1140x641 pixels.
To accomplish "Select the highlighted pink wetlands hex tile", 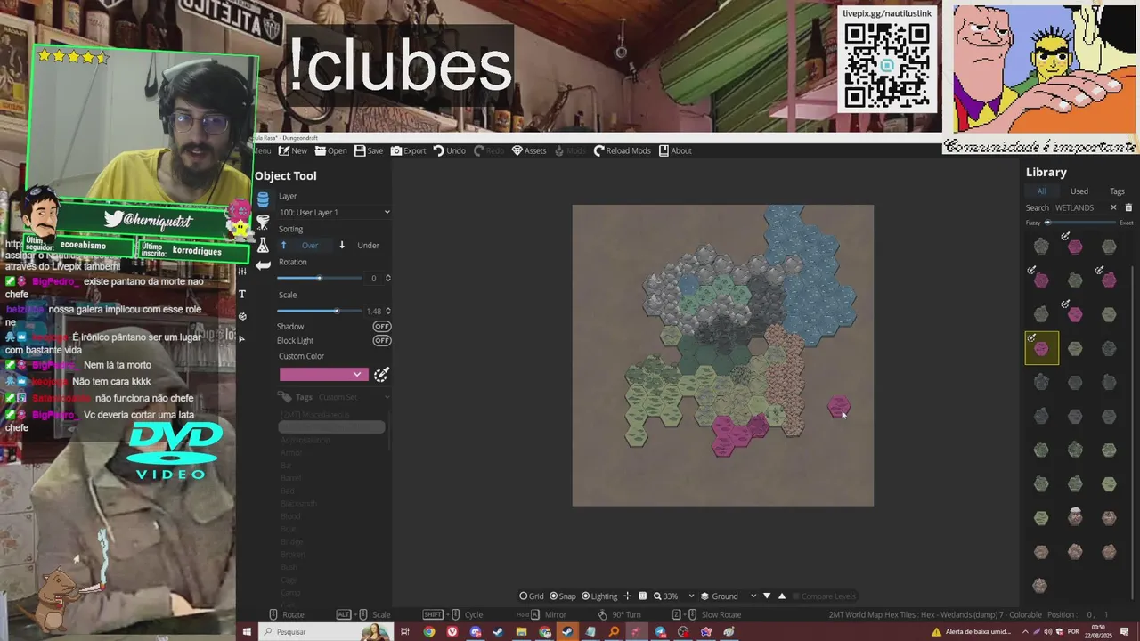I will point(1041,348).
